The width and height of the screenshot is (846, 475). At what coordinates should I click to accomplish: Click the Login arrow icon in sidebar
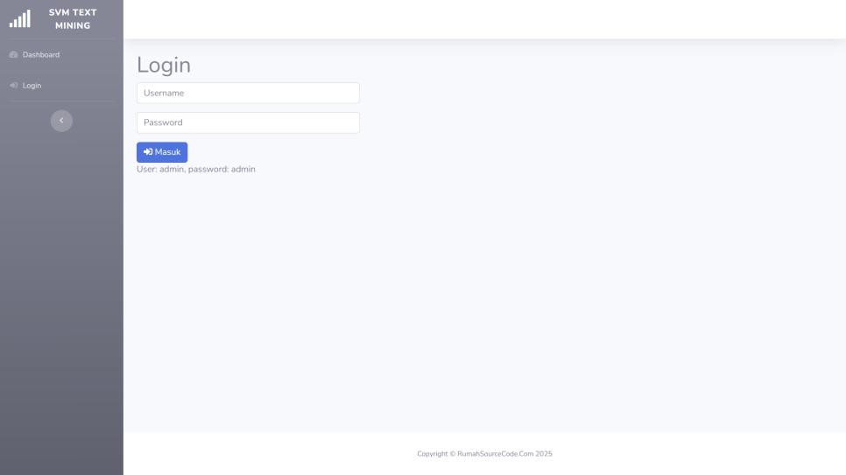click(14, 86)
